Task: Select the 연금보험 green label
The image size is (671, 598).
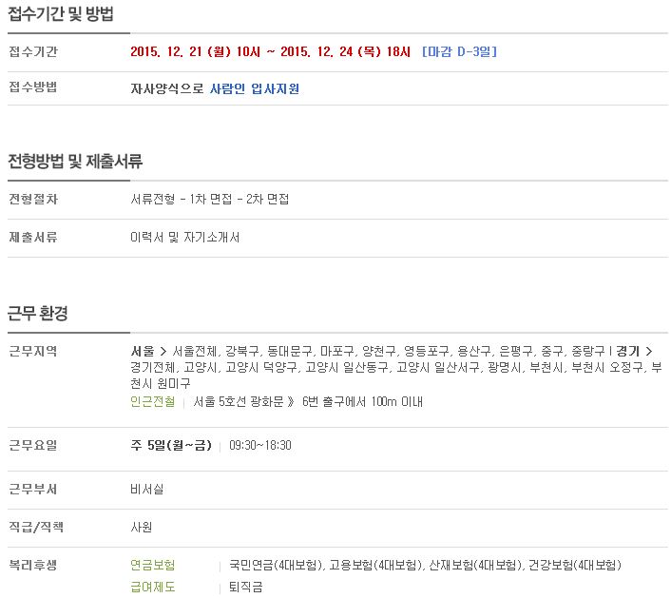Action: click(153, 565)
